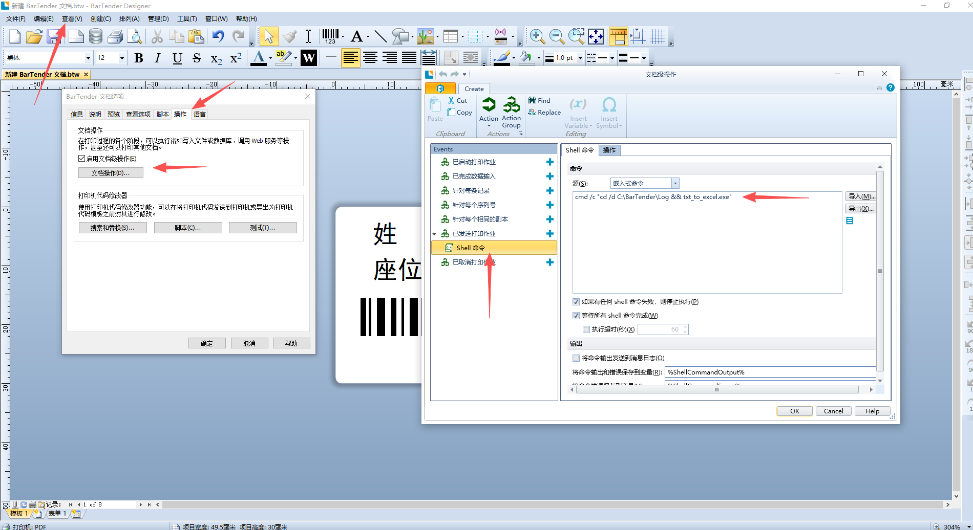Open the 源 embedded command dropdown

(x=675, y=183)
